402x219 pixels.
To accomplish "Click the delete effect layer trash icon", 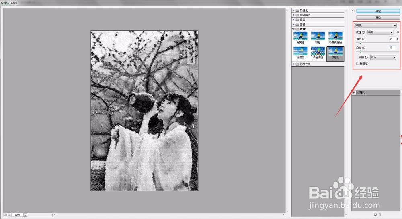I will tap(380, 215).
